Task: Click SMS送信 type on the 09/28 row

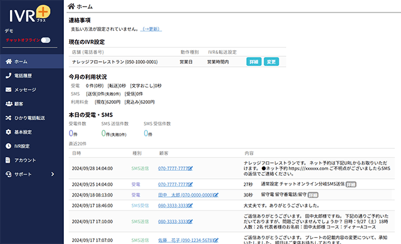Action: (140, 168)
